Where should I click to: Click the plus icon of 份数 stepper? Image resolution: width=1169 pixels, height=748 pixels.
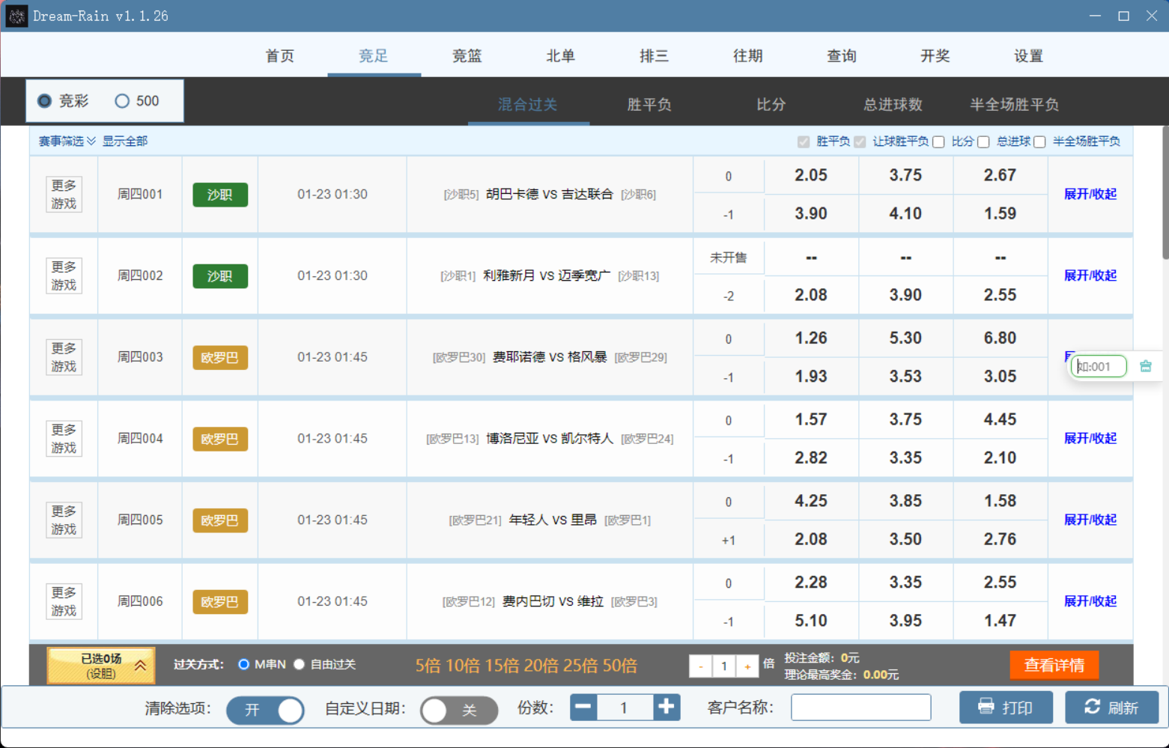point(666,707)
